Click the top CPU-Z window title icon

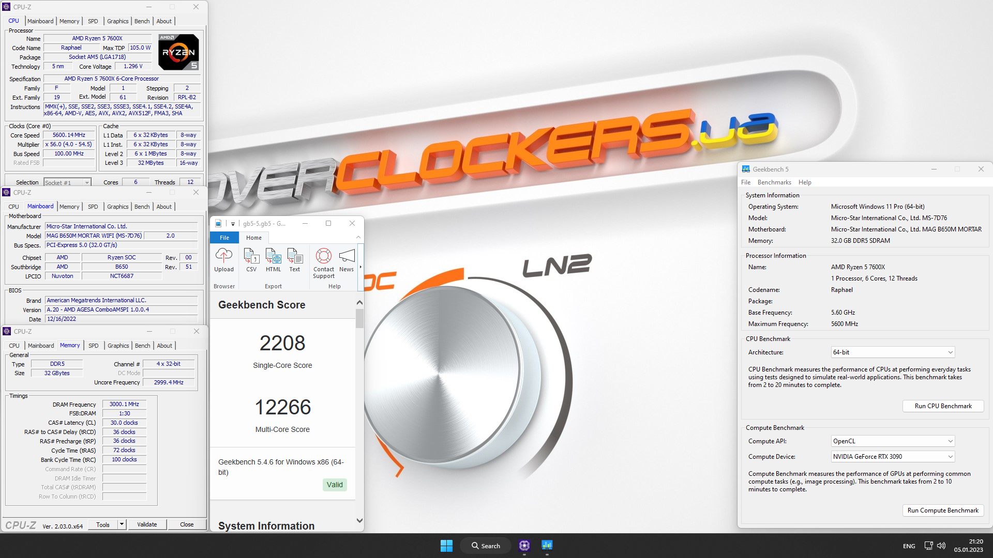point(6,7)
